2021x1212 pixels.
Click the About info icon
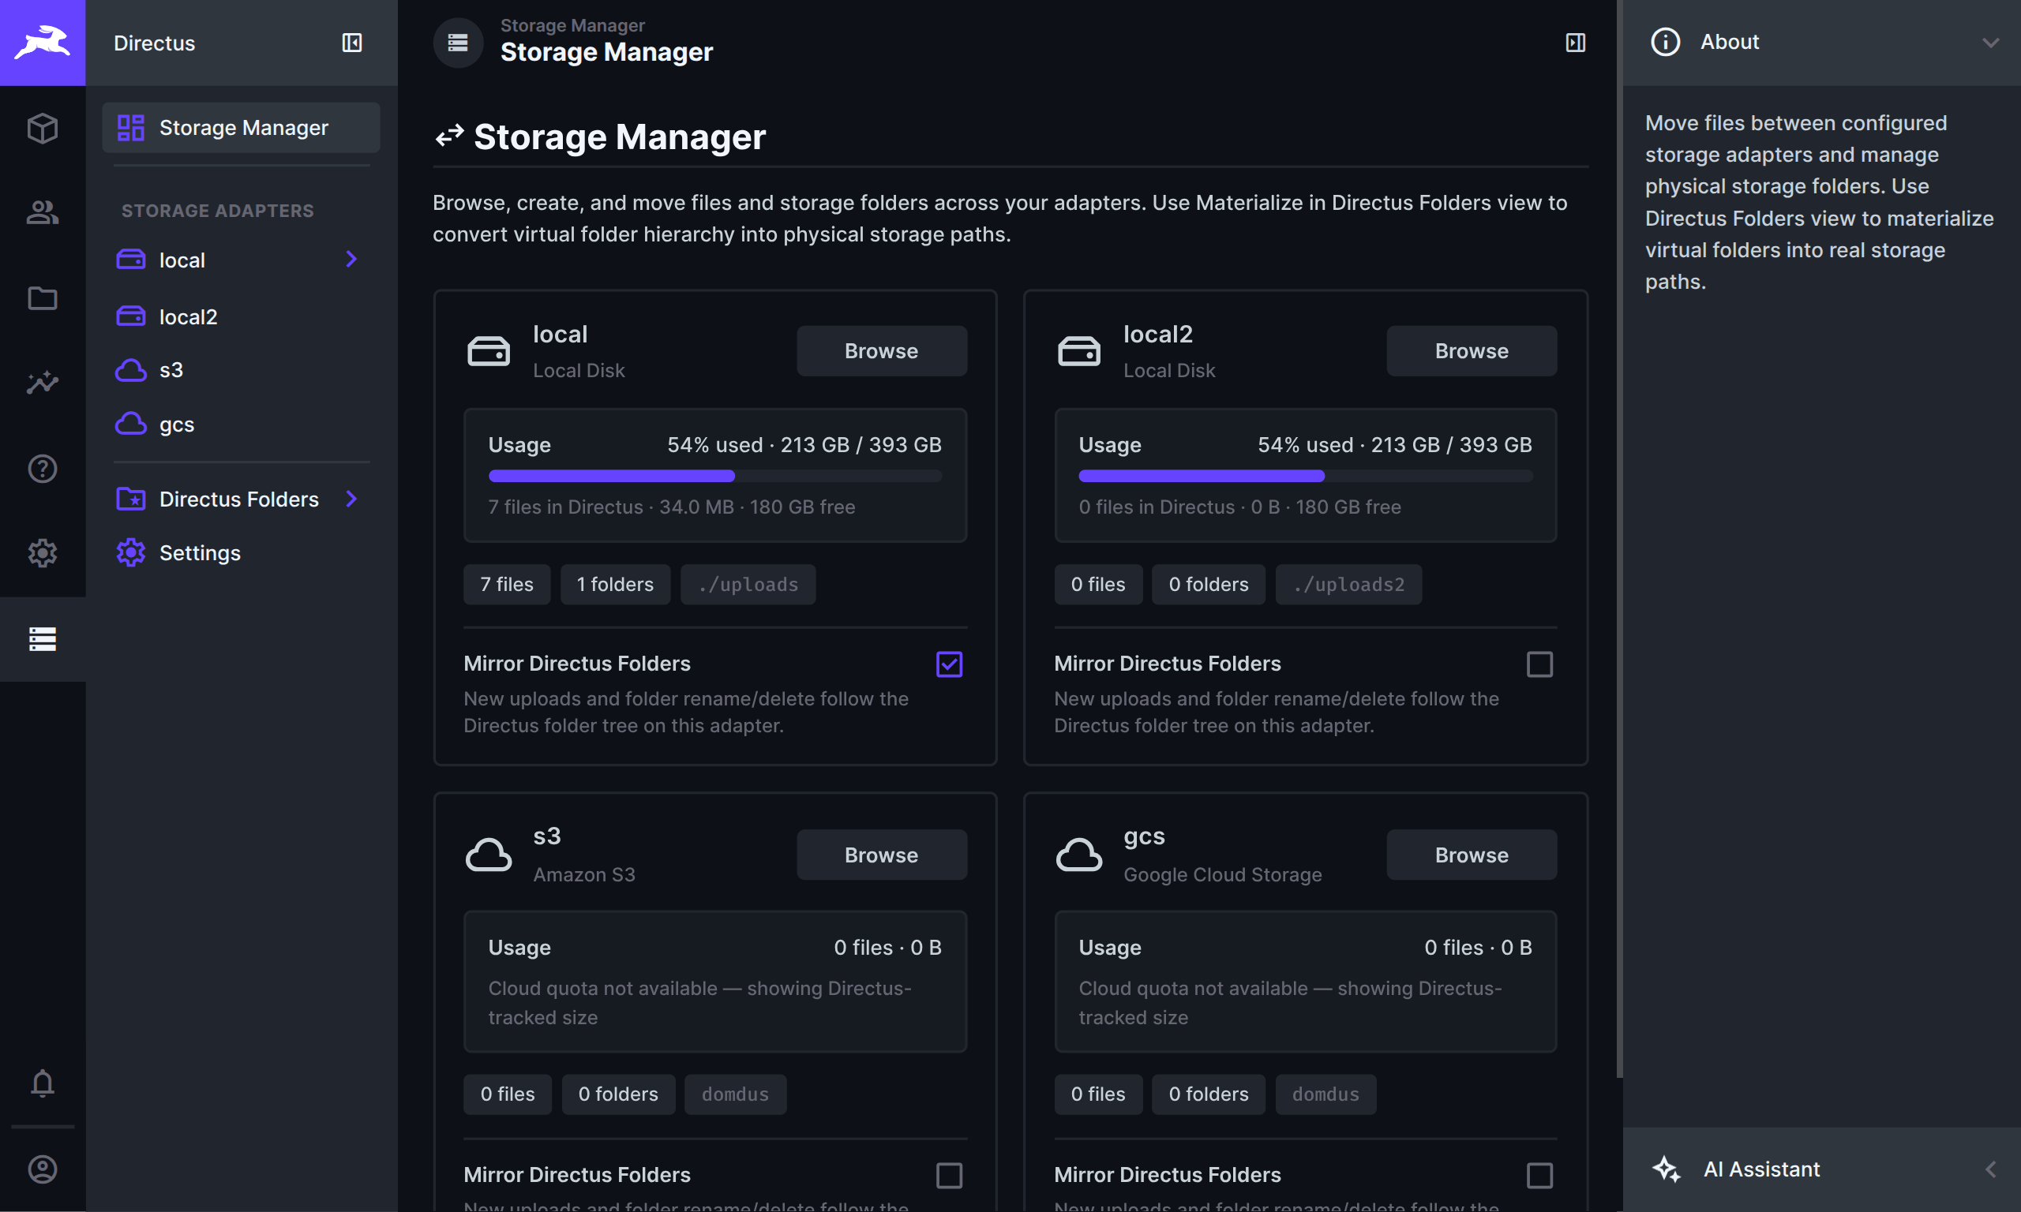[1665, 42]
